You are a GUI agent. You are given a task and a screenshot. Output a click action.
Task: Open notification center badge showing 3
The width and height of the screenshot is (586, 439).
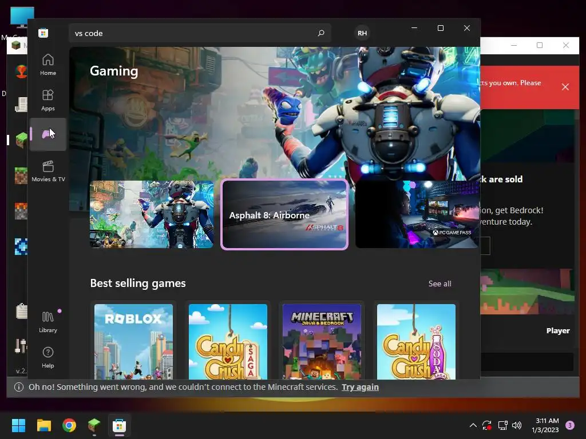coord(570,425)
